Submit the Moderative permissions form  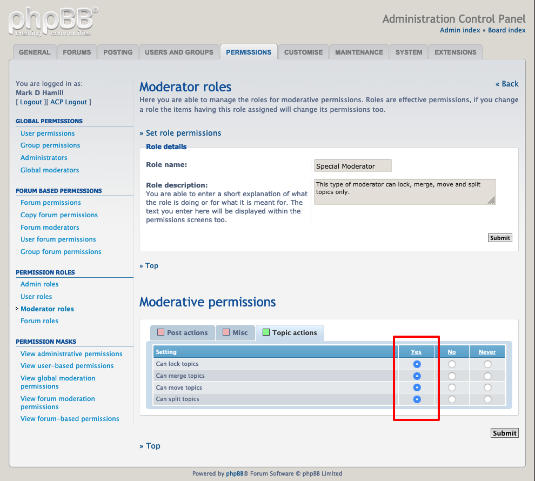[504, 433]
